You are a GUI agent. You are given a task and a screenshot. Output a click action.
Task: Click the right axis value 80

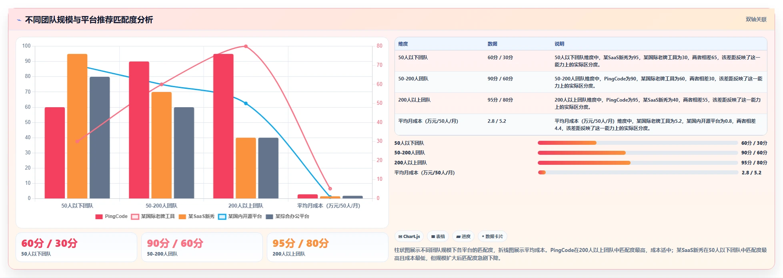point(379,46)
